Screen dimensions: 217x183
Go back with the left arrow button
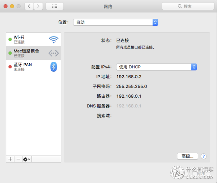pos(29,6)
